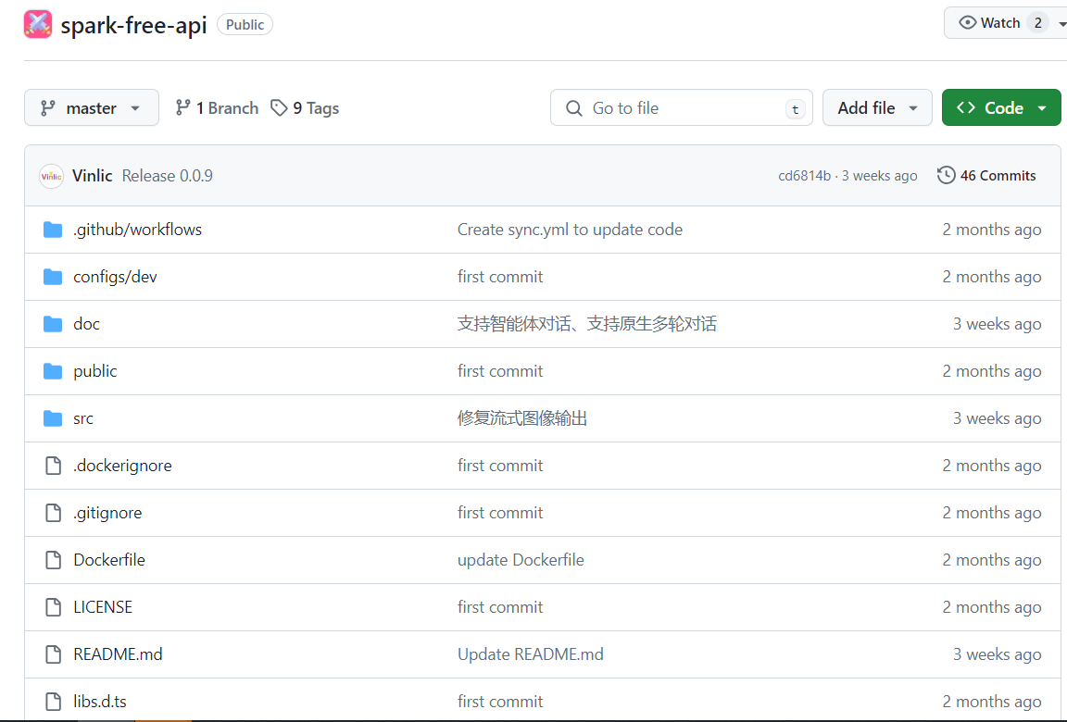The width and height of the screenshot is (1067, 722).
Task: Click the eye icon on the Watch button
Action: coord(967,21)
